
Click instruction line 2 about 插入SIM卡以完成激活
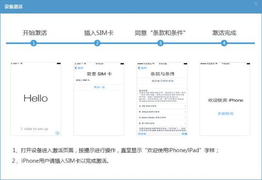(x=61, y=161)
